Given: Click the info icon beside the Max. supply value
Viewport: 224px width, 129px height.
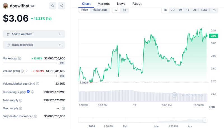Looking at the screenshot, I should pos(63,108).
